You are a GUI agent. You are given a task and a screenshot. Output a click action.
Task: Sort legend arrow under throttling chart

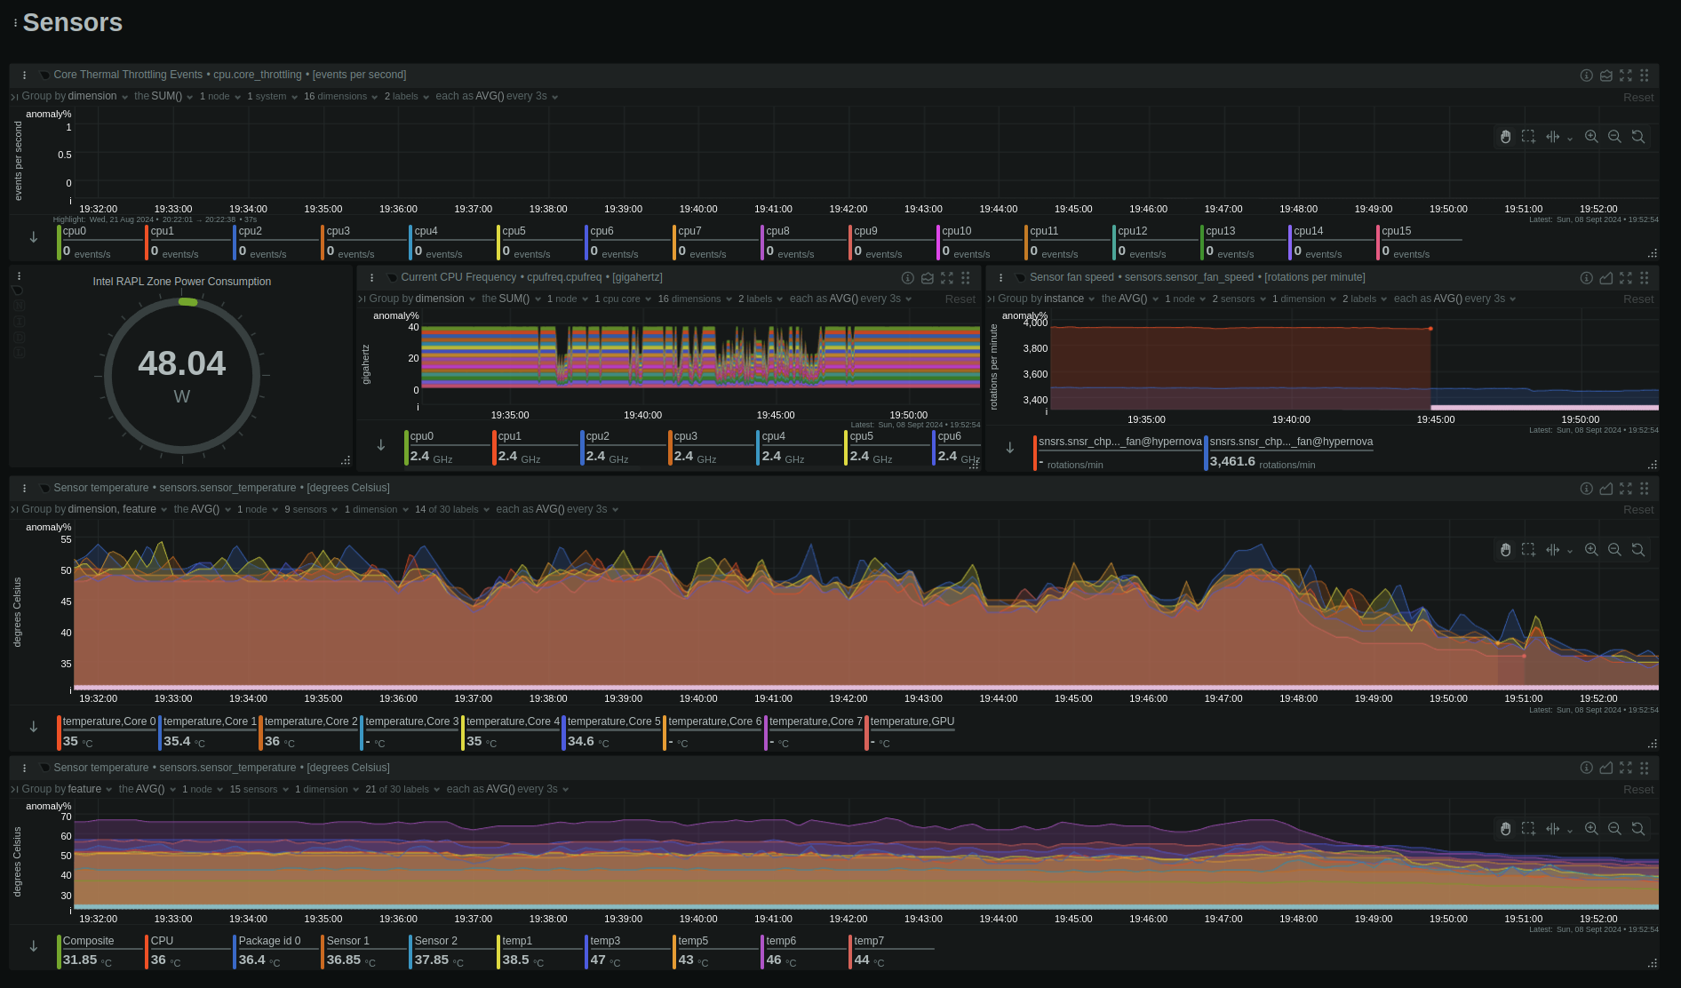34,237
